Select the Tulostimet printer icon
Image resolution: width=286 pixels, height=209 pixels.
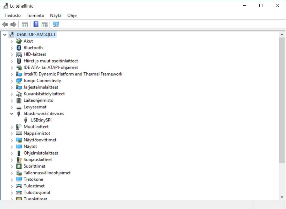pyautogui.click(x=19, y=186)
